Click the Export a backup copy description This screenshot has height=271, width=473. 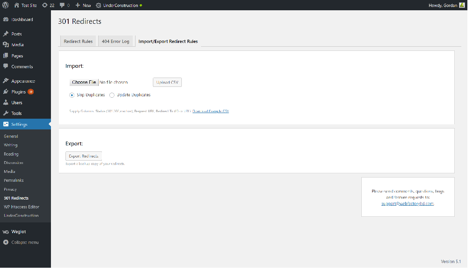coord(95,164)
